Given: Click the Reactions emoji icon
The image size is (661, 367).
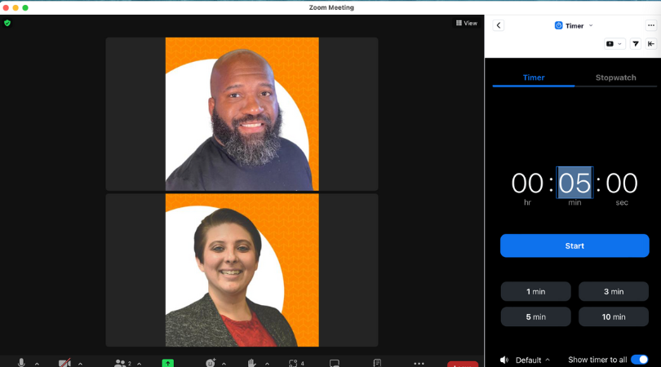Looking at the screenshot, I should (x=211, y=363).
